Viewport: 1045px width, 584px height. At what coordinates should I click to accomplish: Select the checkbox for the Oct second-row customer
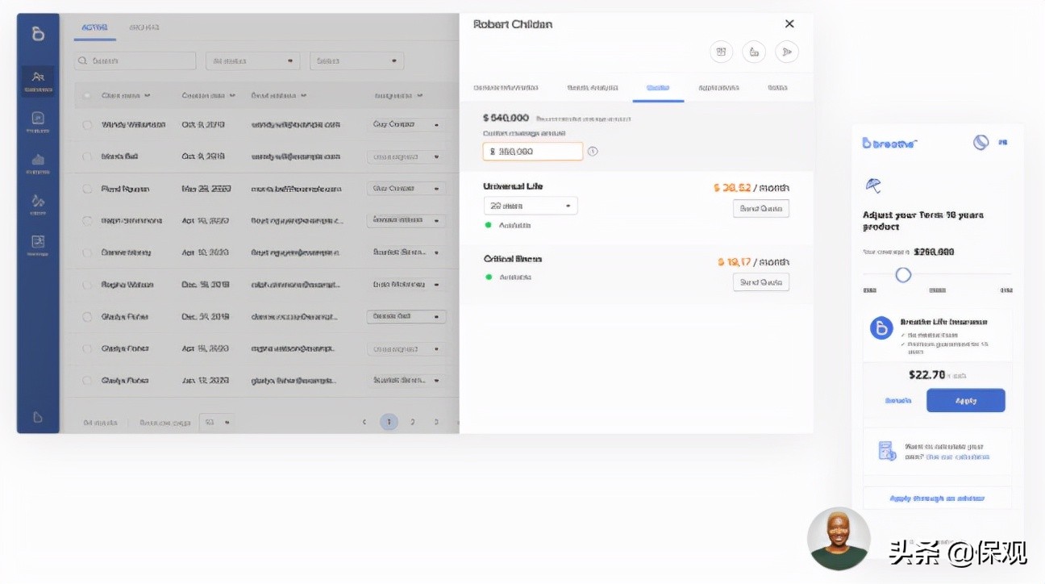(87, 156)
